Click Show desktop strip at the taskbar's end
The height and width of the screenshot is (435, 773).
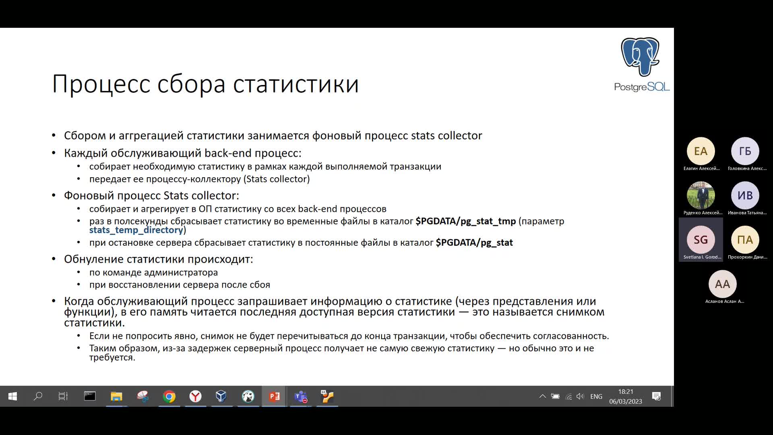pos(672,396)
